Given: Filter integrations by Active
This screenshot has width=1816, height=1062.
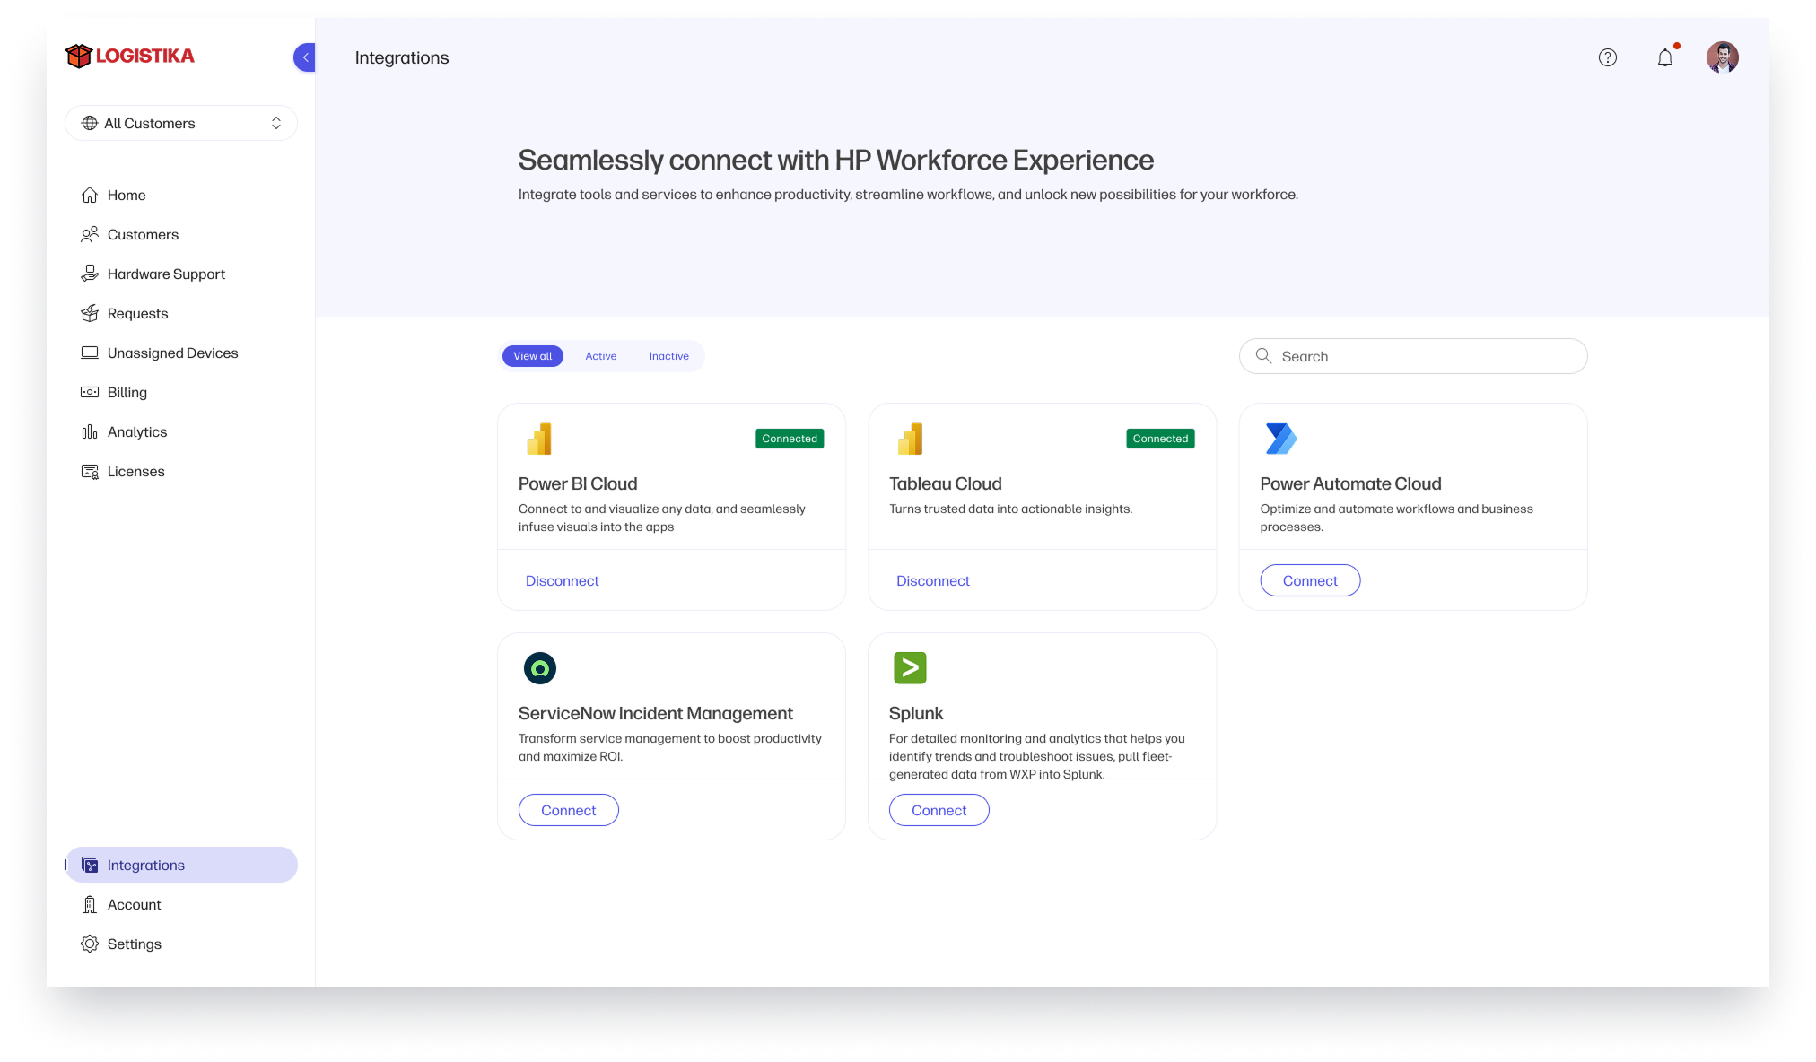Looking at the screenshot, I should (x=600, y=356).
